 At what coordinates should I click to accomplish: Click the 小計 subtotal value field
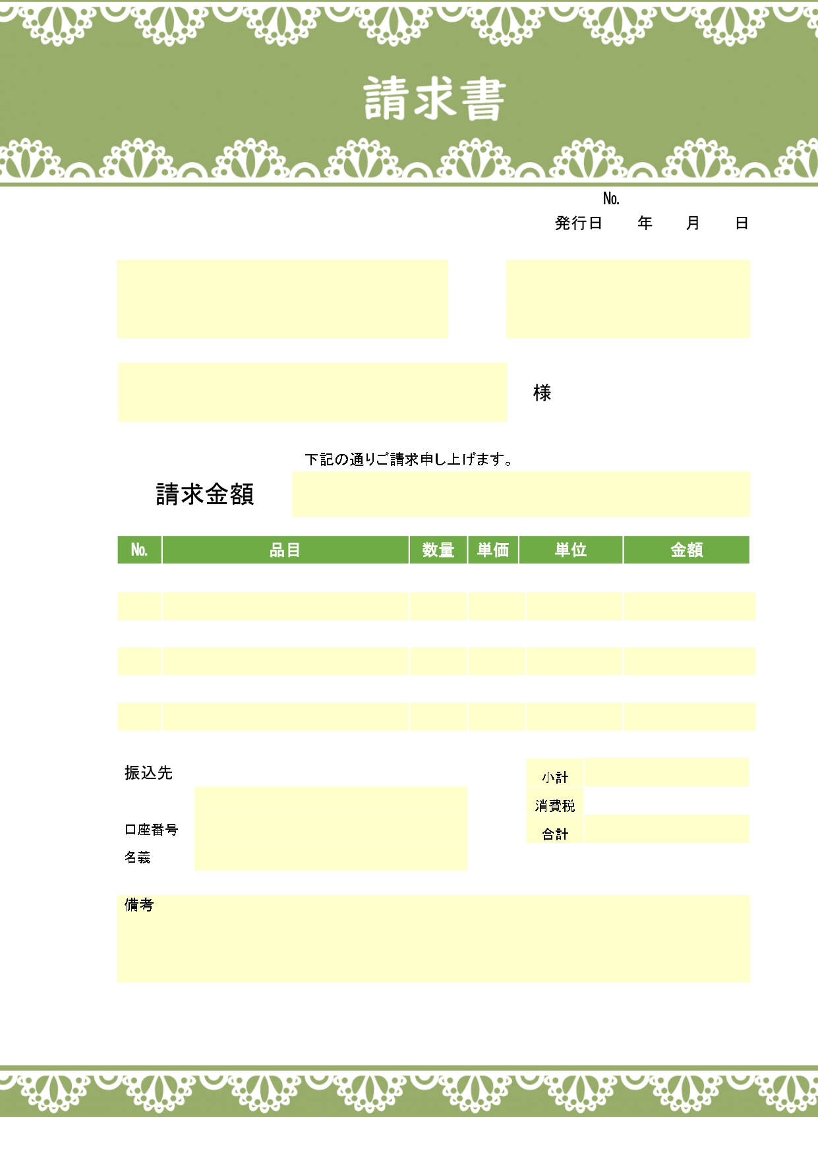[666, 772]
